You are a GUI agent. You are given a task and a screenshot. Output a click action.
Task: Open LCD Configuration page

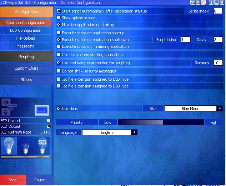coord(26,30)
